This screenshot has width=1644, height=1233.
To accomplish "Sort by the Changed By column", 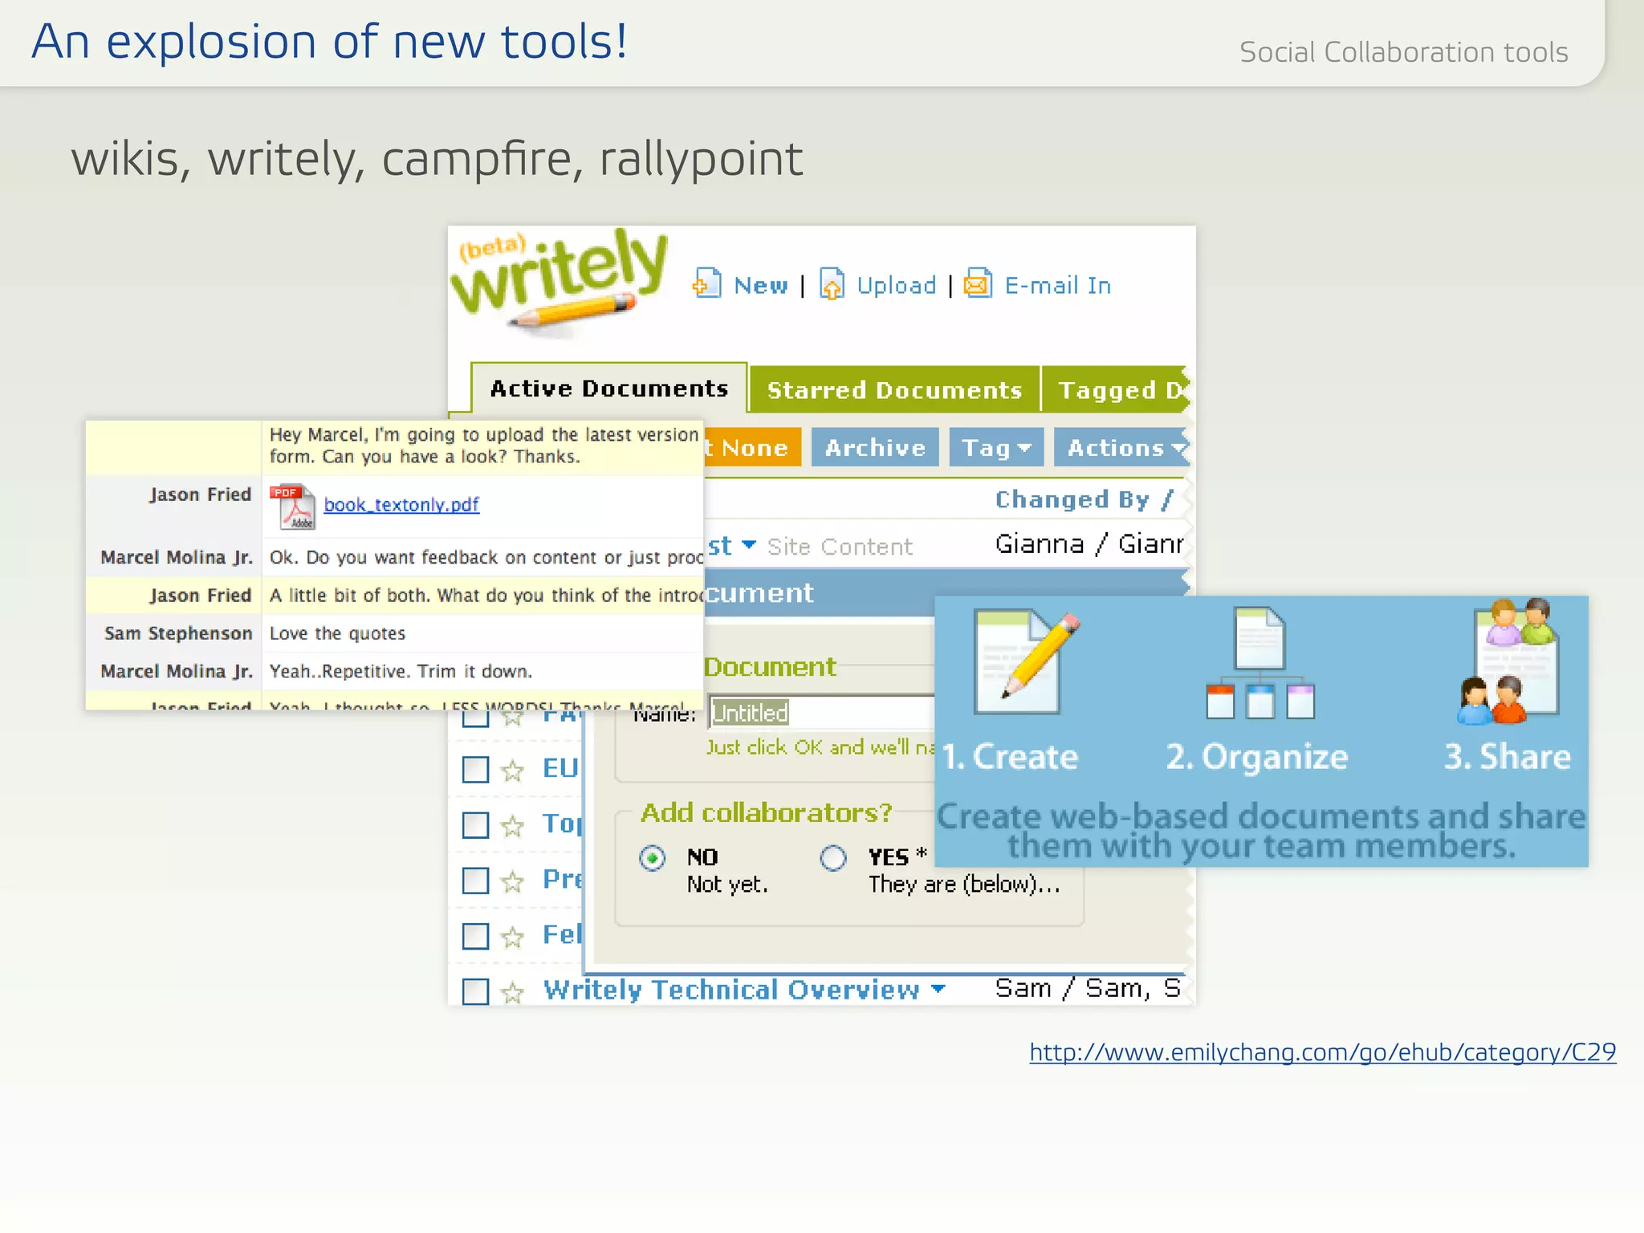I will pyautogui.click(x=1084, y=499).
